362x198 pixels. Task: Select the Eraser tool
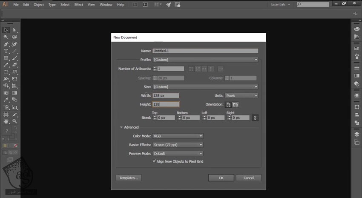[x=14, y=65]
